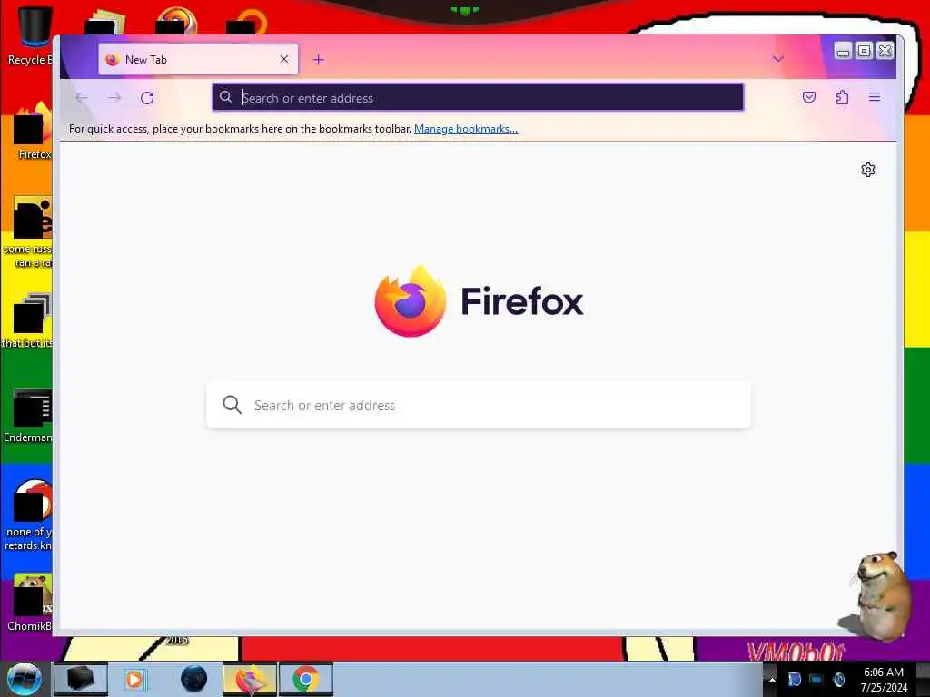Focus the center page search box
Screen dimensions: 930x697
[x=478, y=405]
